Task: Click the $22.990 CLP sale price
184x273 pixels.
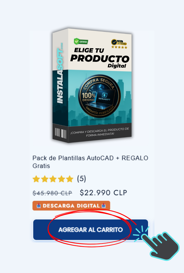Action: tap(103, 193)
